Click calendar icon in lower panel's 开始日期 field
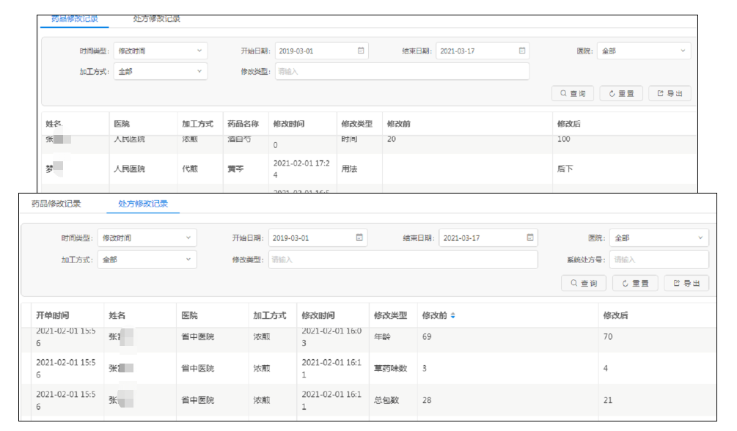Screen dimensions: 737x431 click(x=359, y=237)
